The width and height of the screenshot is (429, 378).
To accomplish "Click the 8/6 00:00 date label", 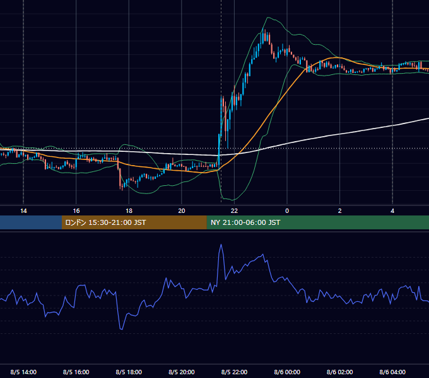I will (287, 372).
